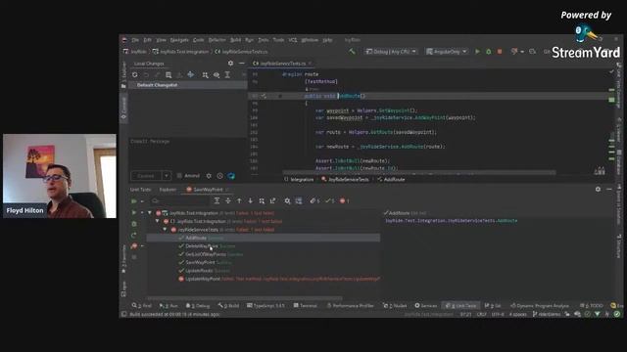Open NuGet tool window button
The image size is (627, 352).
click(395, 306)
